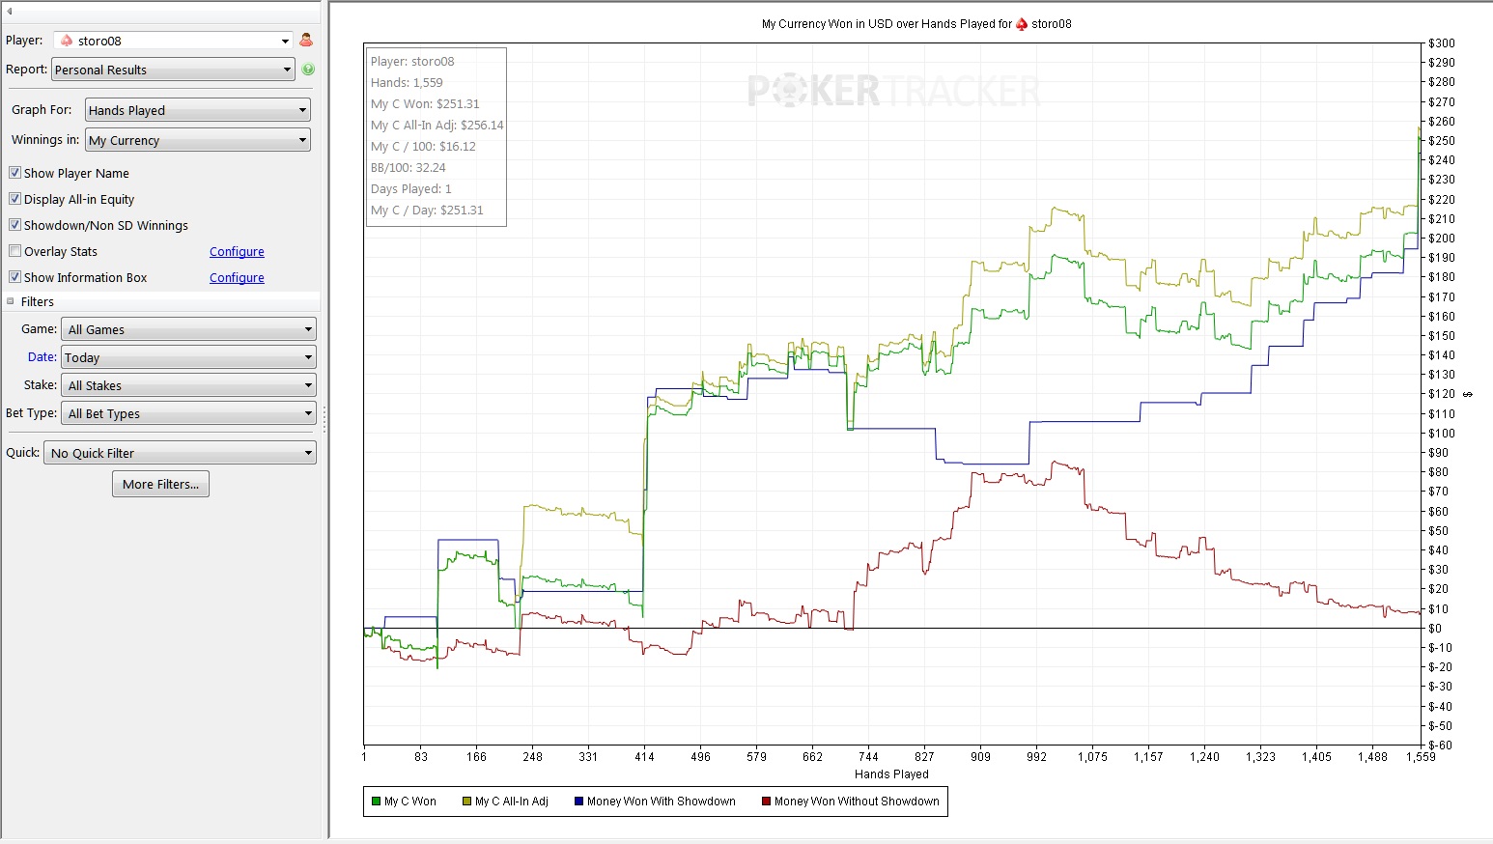Viewport: 1493px width, 844px height.
Task: Disable Display All-in Equity checkbox
Action: click(x=14, y=199)
